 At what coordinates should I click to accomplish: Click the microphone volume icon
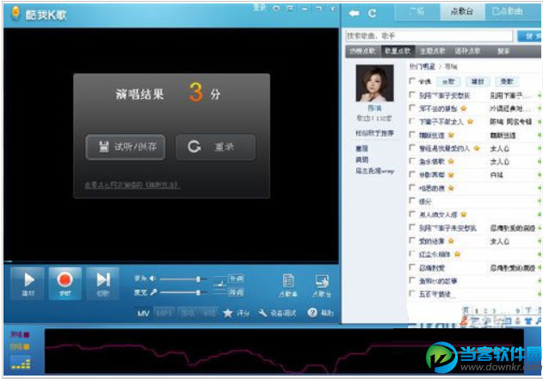(x=153, y=292)
